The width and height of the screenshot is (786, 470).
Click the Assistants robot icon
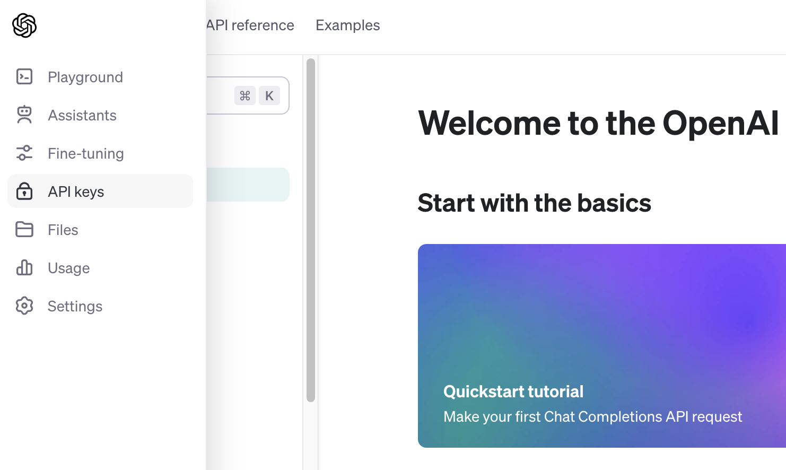(24, 115)
